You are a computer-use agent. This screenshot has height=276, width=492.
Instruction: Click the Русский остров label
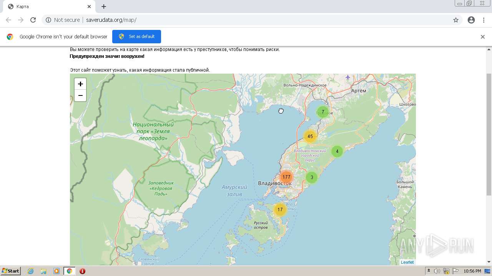tap(261, 225)
